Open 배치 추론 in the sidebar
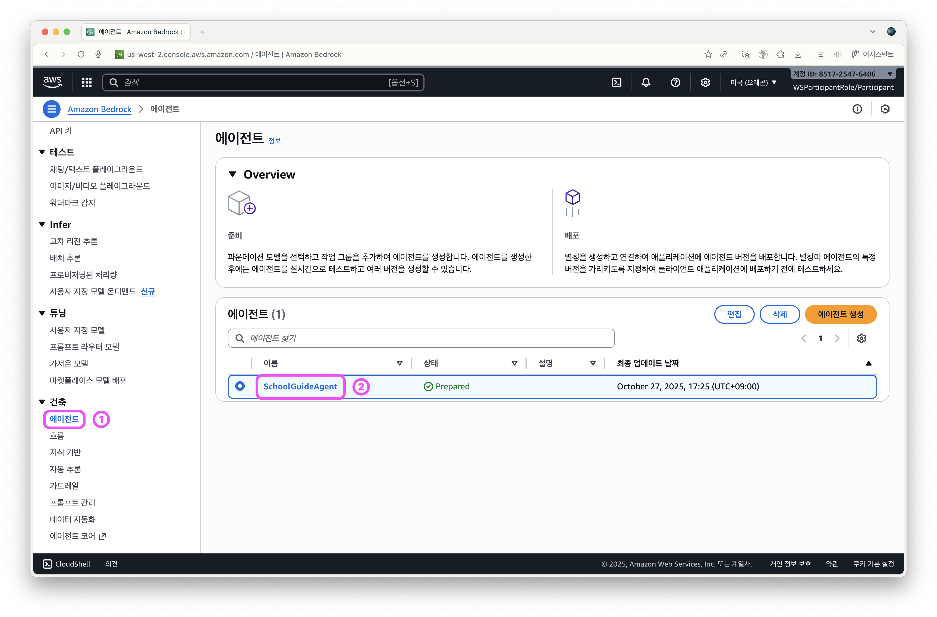This screenshot has width=937, height=617. click(x=65, y=258)
